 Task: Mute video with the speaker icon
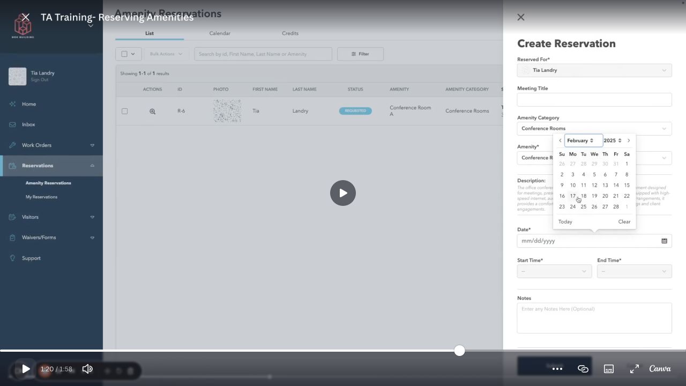[x=87, y=369]
